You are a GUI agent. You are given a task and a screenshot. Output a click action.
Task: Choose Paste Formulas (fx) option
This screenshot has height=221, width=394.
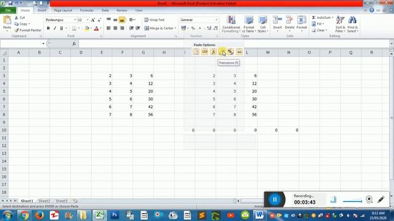pyautogui.click(x=213, y=52)
